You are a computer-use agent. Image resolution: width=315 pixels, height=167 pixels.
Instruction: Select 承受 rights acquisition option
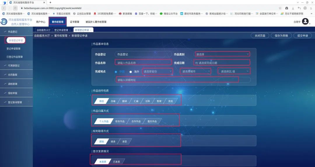point(125,142)
